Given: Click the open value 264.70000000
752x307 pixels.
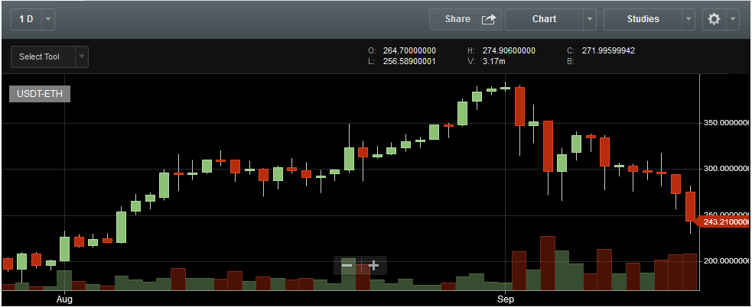Looking at the screenshot, I should tap(409, 50).
